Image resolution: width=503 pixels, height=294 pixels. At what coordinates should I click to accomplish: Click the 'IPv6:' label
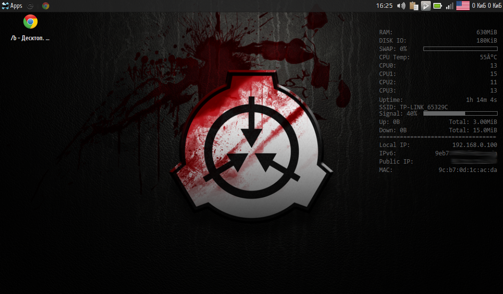(x=387, y=153)
